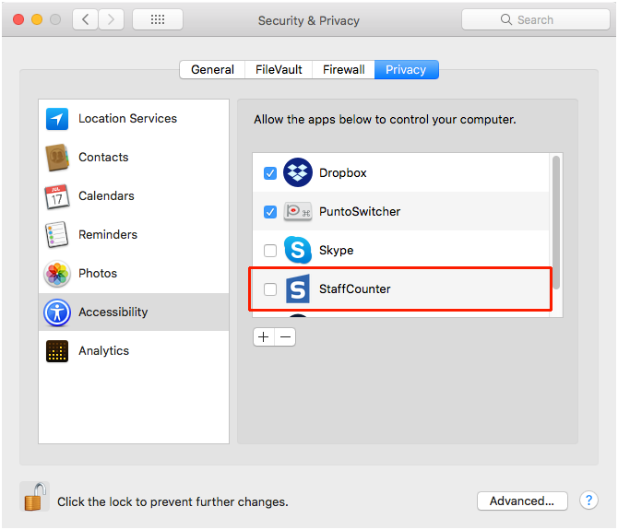Click the magnifier icon in Search field

506,19
